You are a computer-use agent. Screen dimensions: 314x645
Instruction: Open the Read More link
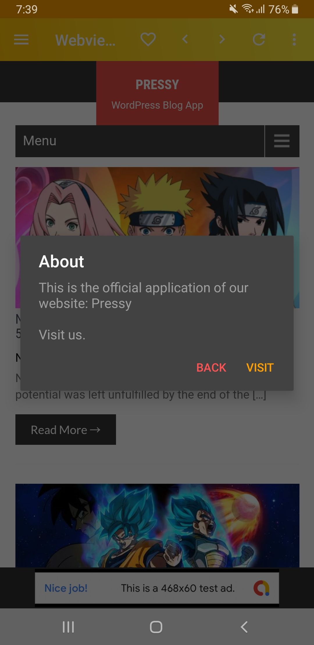pos(66,429)
